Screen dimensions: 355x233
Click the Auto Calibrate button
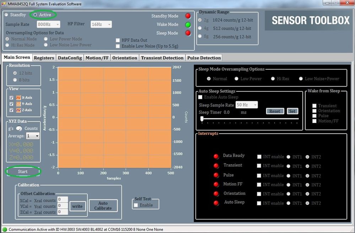[103, 206]
